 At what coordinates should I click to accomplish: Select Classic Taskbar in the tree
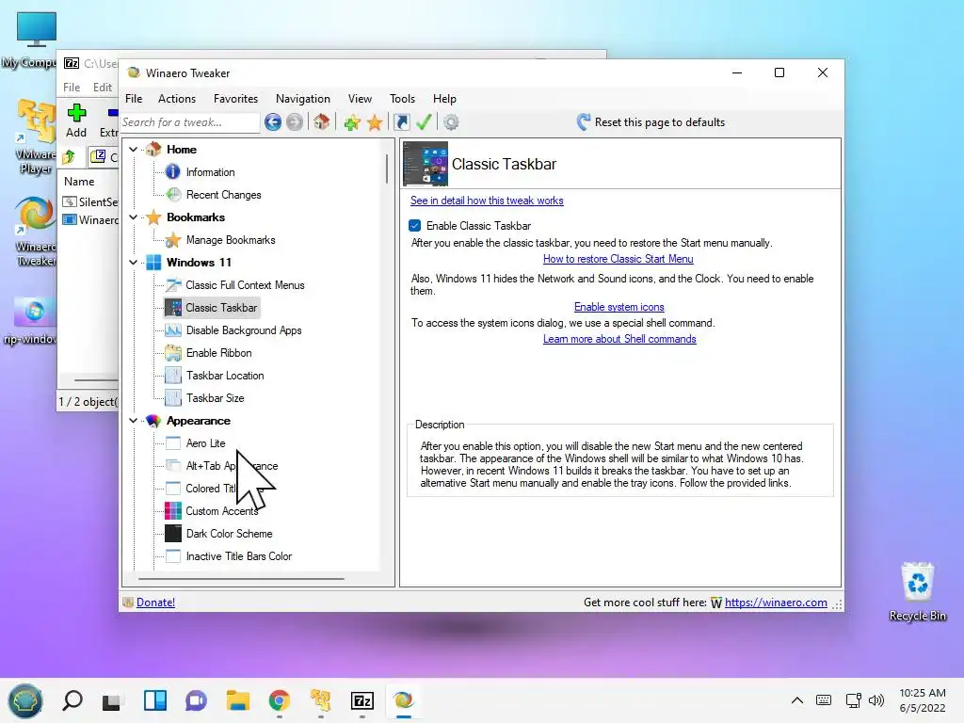220,308
